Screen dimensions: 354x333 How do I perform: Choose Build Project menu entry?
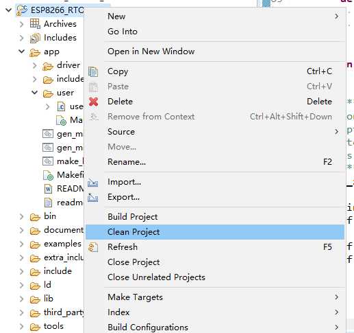click(215, 217)
